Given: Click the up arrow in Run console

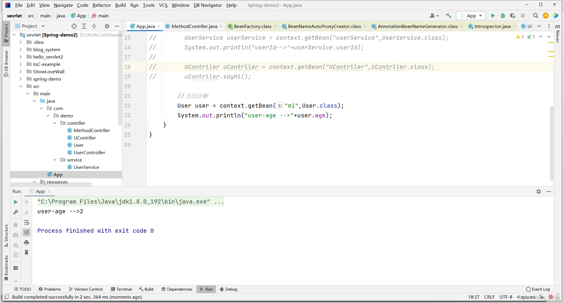Looking at the screenshot, I should coord(26,202).
